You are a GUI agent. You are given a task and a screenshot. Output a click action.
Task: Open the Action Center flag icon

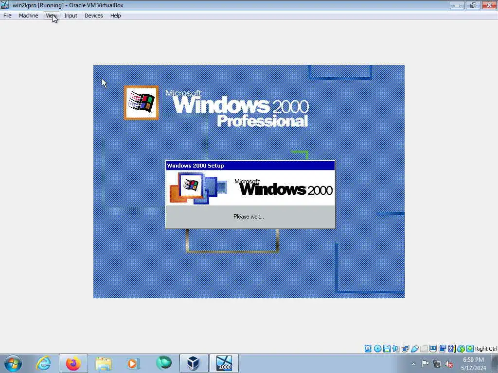pos(425,363)
